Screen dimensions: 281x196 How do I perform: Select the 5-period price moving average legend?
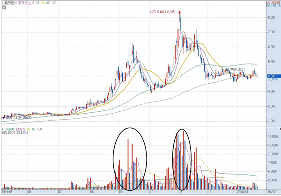point(33,2)
